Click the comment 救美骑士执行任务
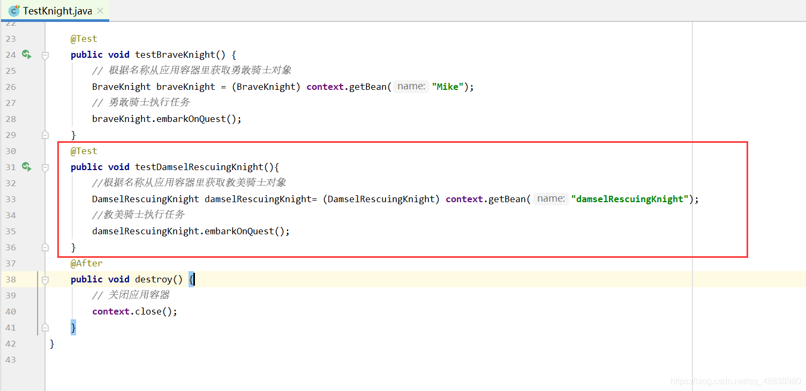The width and height of the screenshot is (806, 391). point(138,215)
